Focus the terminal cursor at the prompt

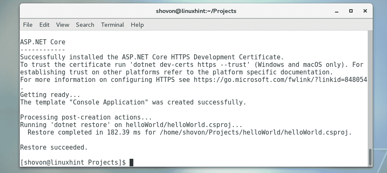(x=131, y=162)
